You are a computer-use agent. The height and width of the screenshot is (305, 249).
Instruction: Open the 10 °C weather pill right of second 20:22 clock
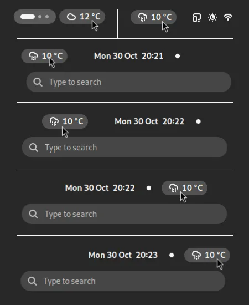click(x=185, y=188)
